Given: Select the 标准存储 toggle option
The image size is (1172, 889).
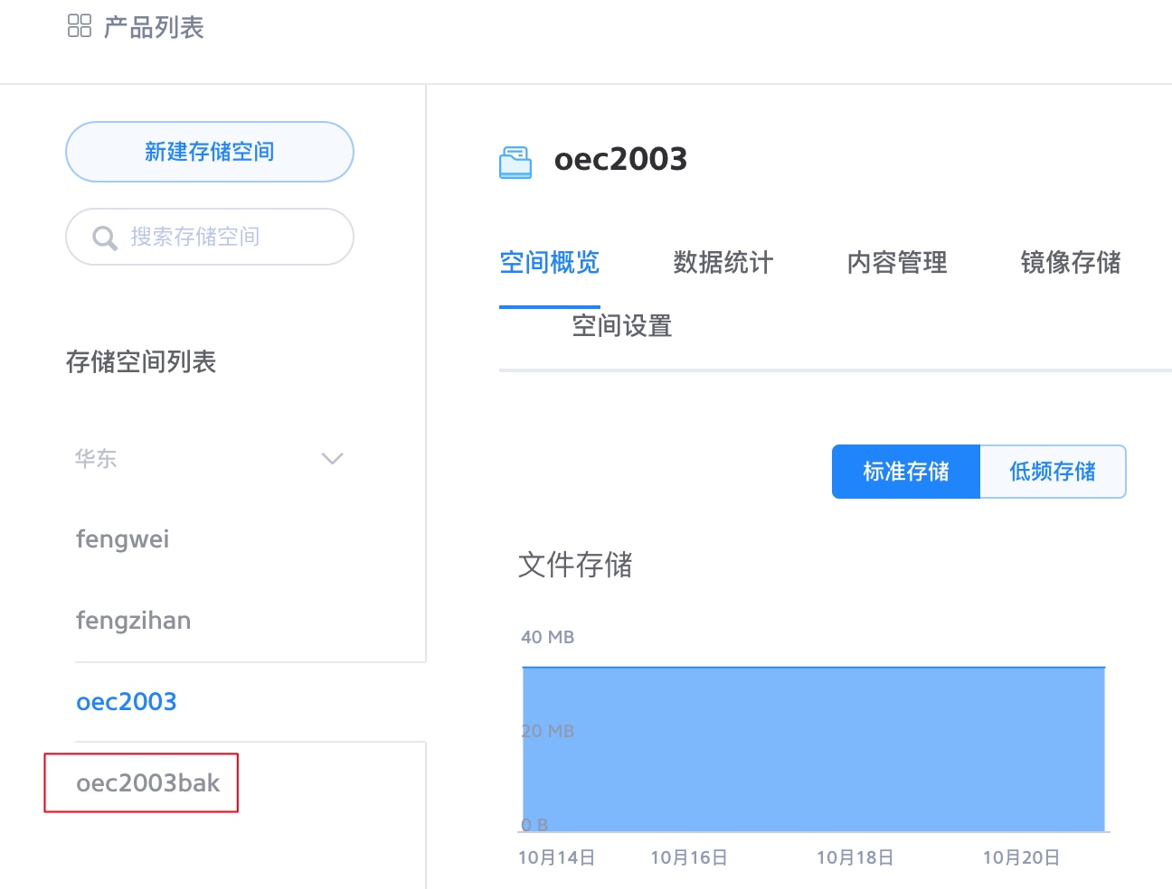Looking at the screenshot, I should tap(906, 472).
